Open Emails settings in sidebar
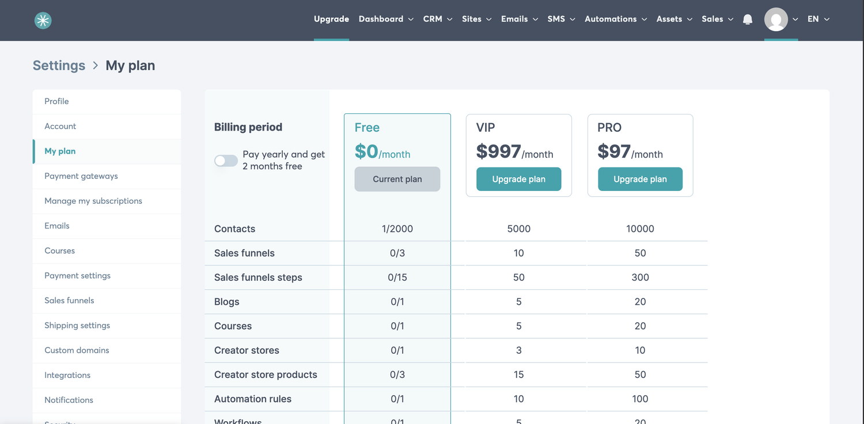864x424 pixels. [107, 226]
